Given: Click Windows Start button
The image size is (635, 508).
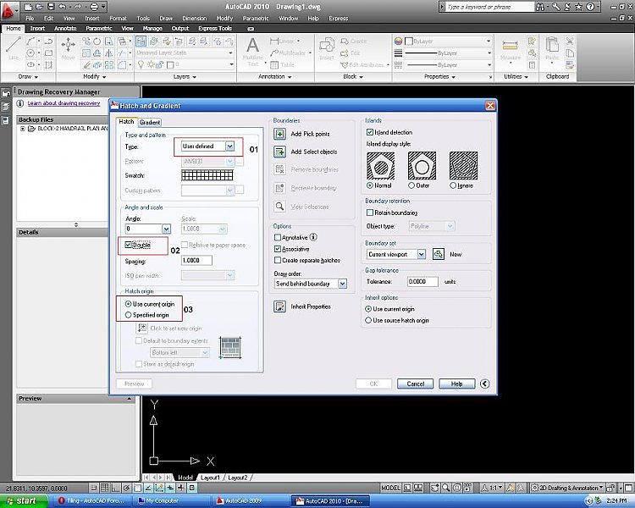Looking at the screenshot, I should 24,500.
